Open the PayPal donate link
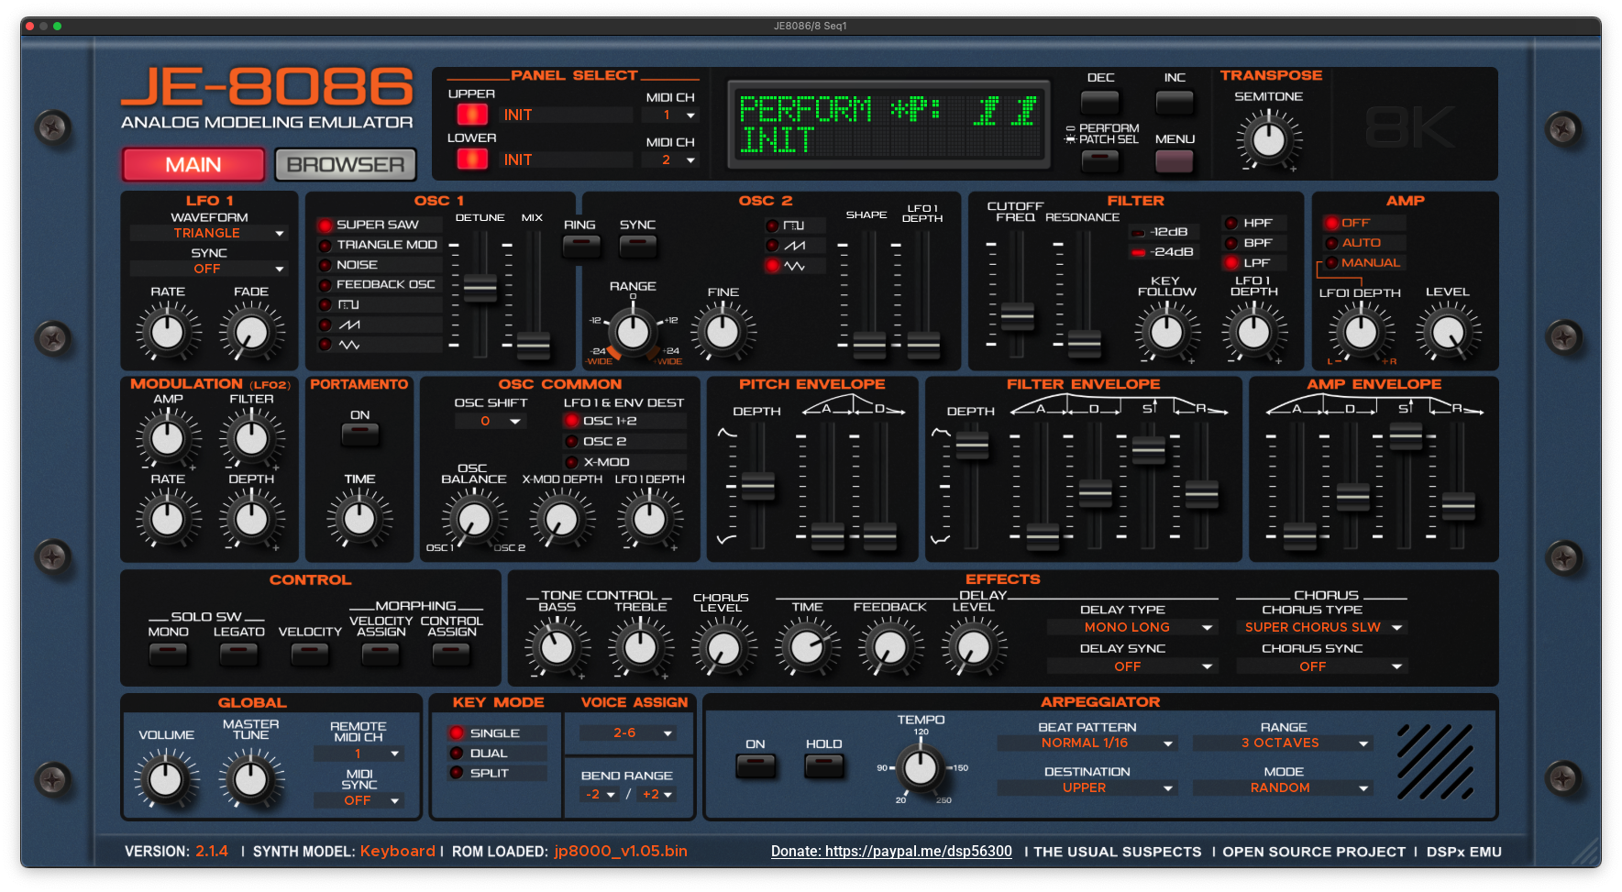 (x=891, y=852)
